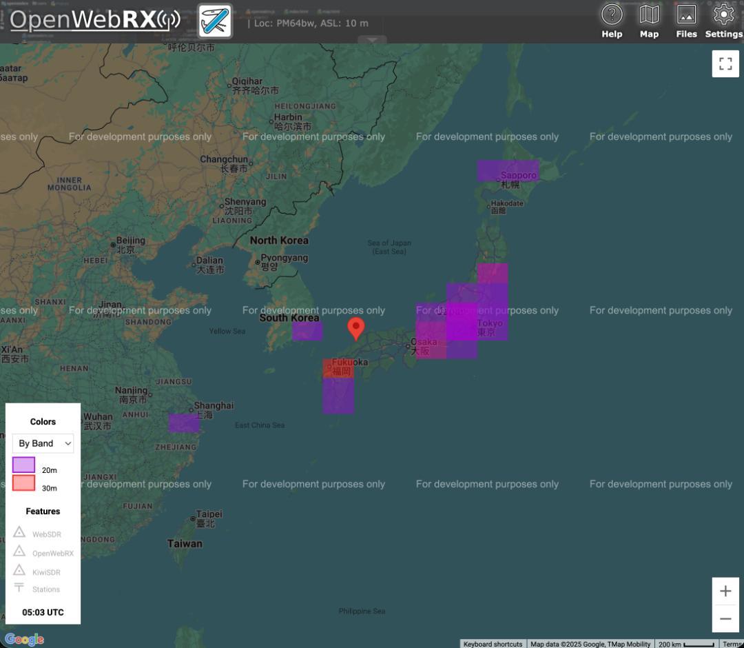Expand the header panel with down arrow
Image resolution: width=744 pixels, height=648 pixels.
372,40
